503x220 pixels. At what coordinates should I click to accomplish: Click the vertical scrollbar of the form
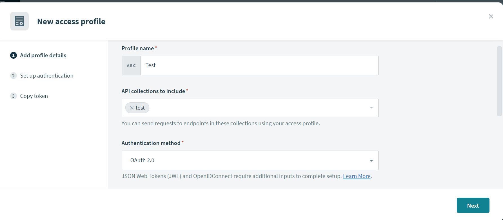coord(499,81)
